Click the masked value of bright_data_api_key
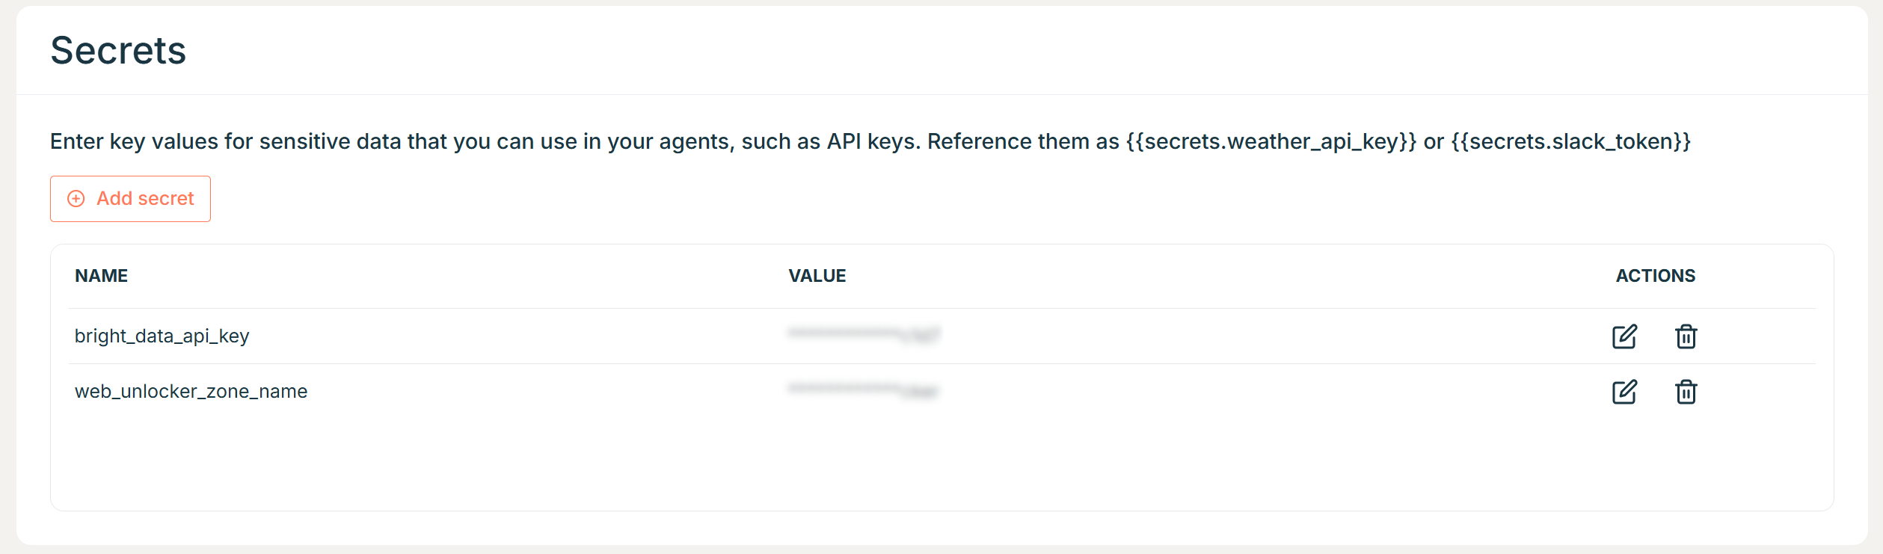Screen dimensions: 1883x554 point(864,335)
